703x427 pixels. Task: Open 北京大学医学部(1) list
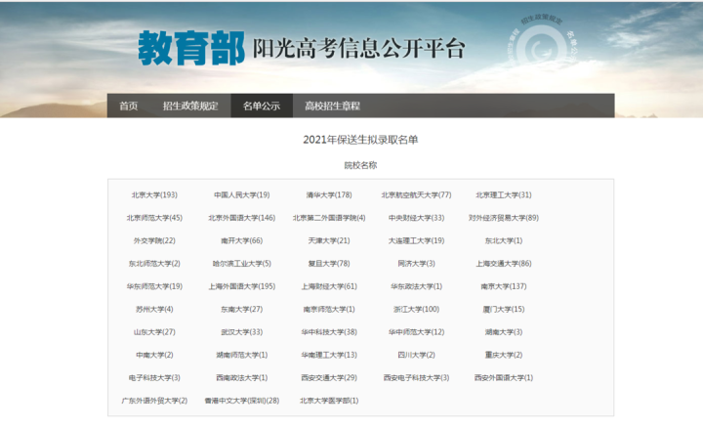pos(329,401)
